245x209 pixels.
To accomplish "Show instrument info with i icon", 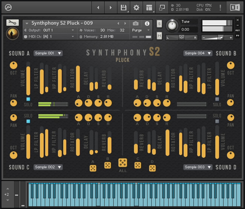I will tap(147, 24).
